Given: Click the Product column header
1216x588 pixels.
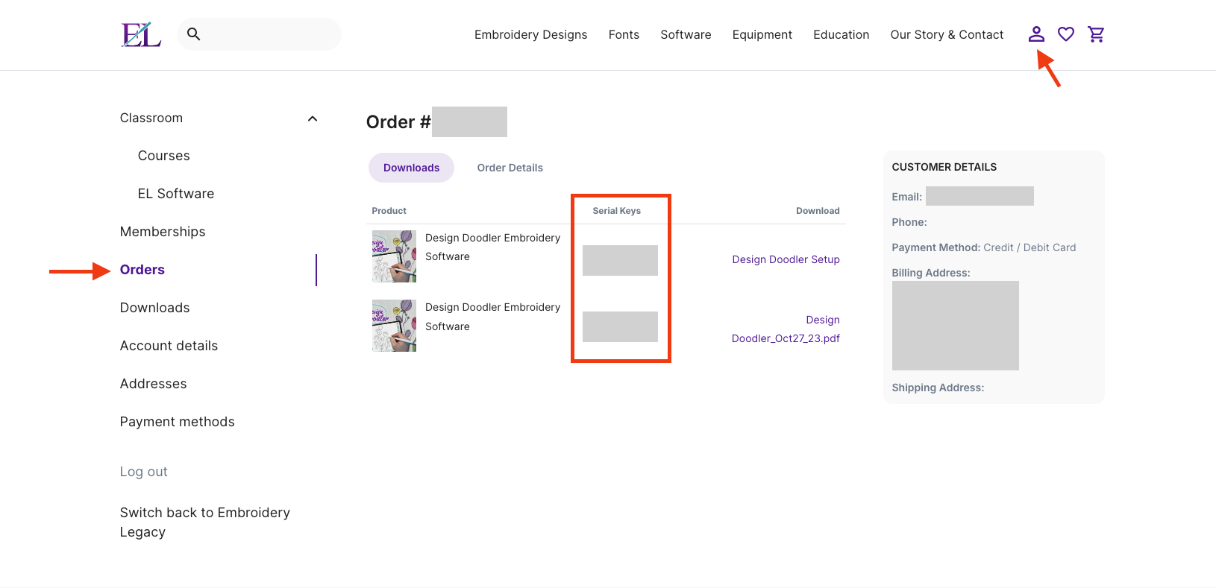Looking at the screenshot, I should 389,211.
